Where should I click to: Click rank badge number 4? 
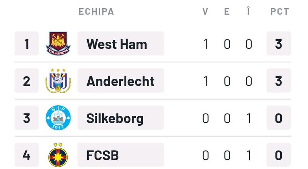[27, 155]
